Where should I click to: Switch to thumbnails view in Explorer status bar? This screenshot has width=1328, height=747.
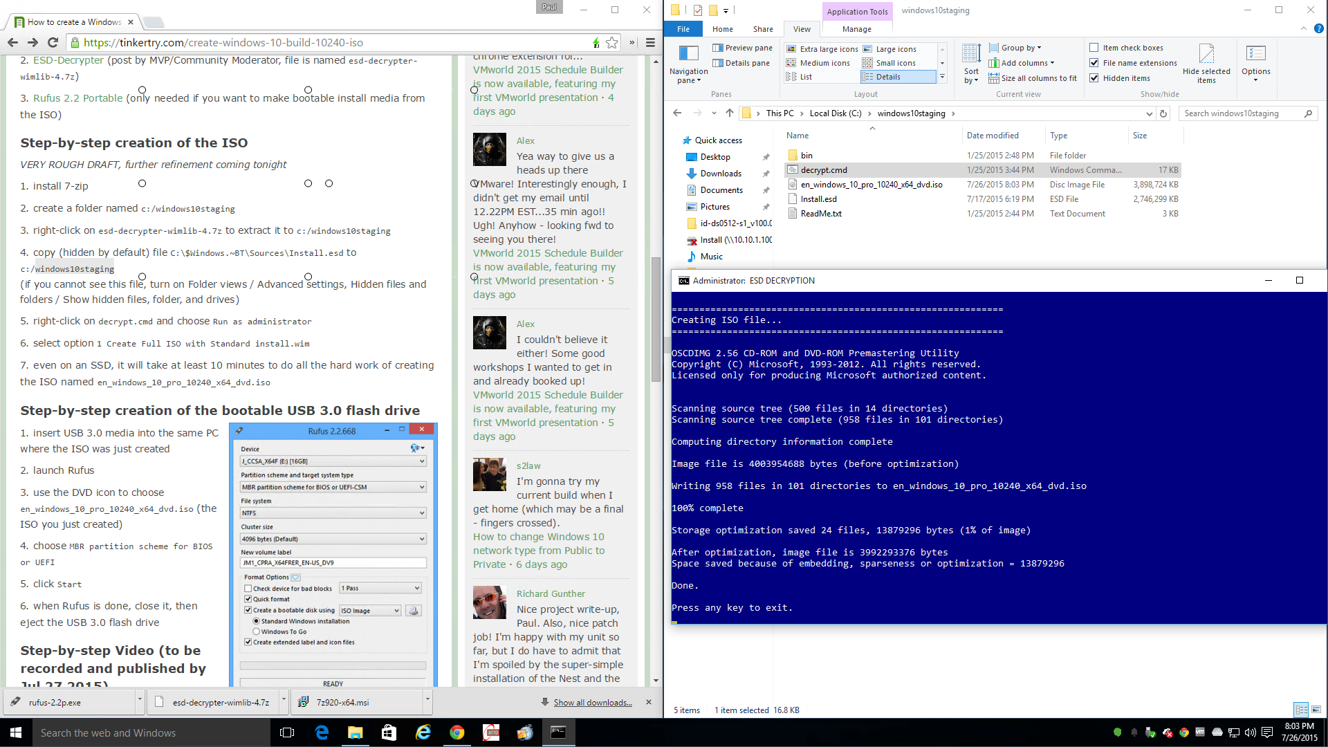pyautogui.click(x=1316, y=710)
